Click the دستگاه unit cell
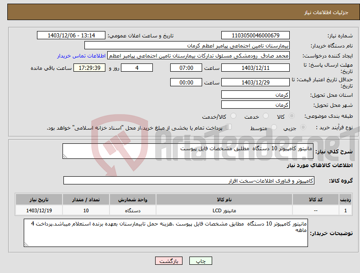 pyautogui.click(x=133, y=210)
